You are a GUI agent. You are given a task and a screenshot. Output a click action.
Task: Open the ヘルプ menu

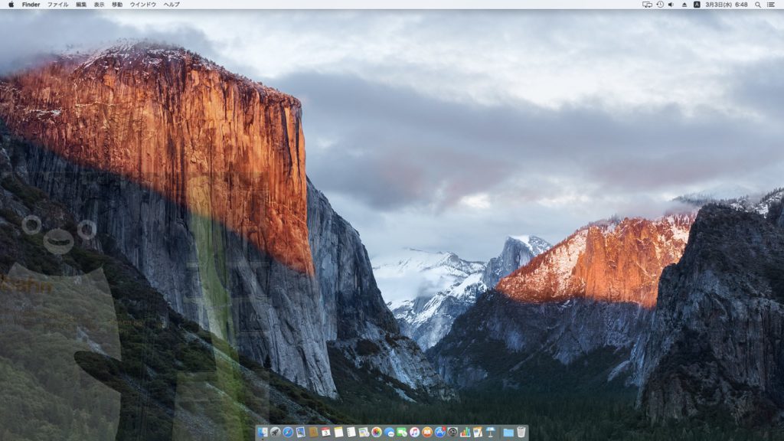click(x=171, y=5)
